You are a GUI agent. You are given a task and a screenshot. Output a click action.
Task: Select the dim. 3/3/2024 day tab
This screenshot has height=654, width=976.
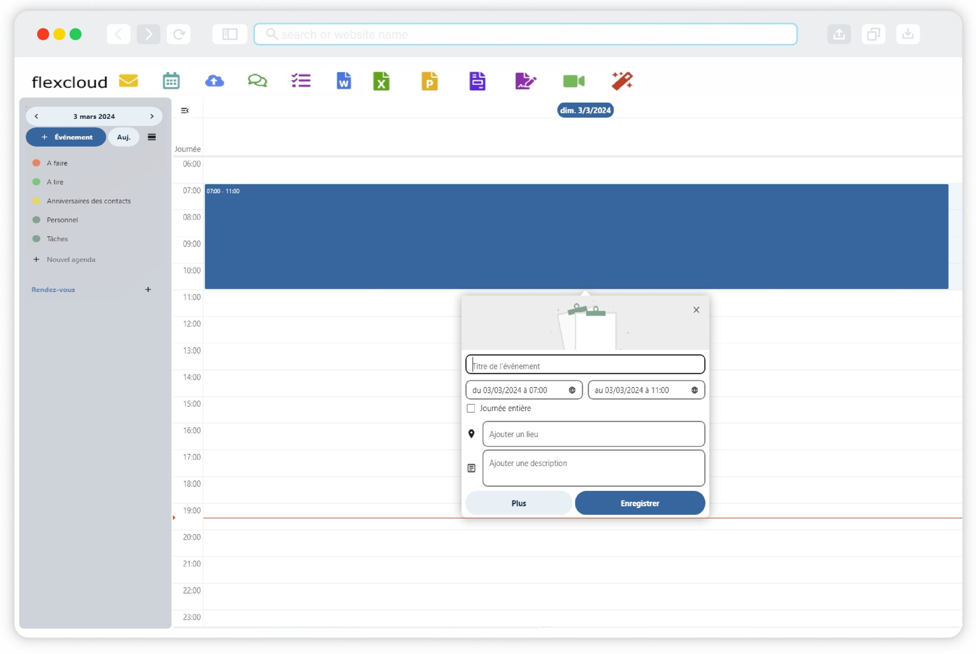(x=585, y=110)
